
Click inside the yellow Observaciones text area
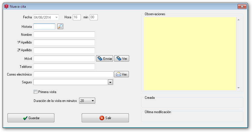pyautogui.click(x=190, y=53)
